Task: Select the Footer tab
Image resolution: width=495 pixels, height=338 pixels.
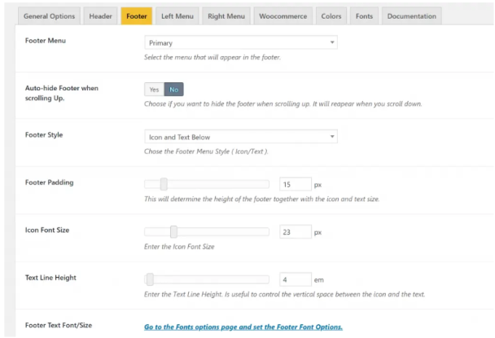Action: tap(136, 16)
